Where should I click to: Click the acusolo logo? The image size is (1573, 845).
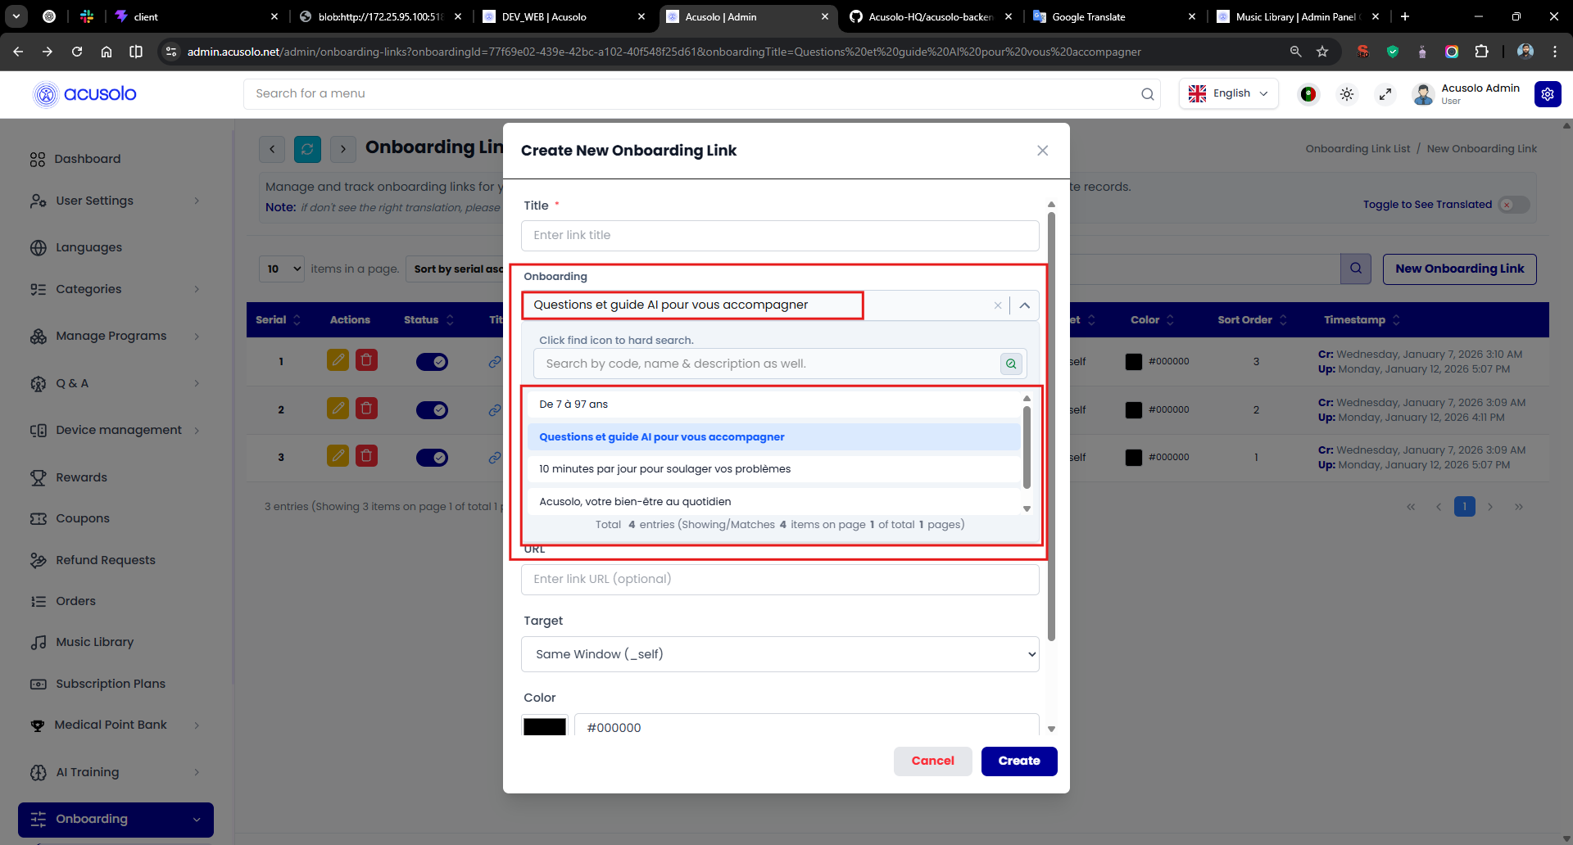pyautogui.click(x=85, y=94)
